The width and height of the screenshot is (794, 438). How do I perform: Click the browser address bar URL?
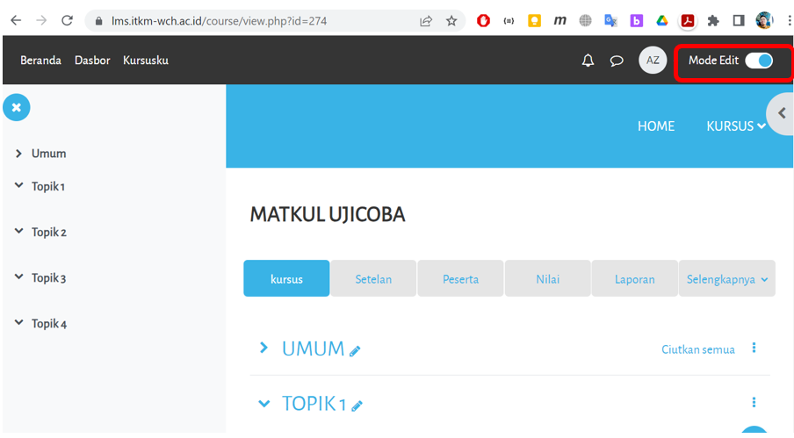click(x=220, y=20)
